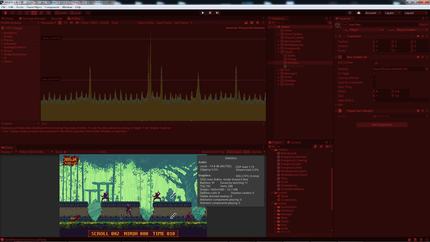Switch to the Scene tab
Viewport: 430px width, 242px height.
(x=7, y=18)
